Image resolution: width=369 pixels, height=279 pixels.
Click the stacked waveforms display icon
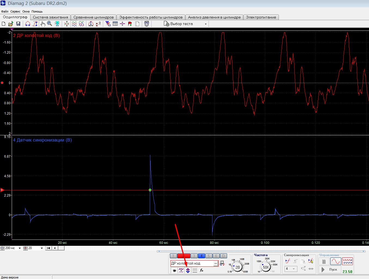coord(74,24)
